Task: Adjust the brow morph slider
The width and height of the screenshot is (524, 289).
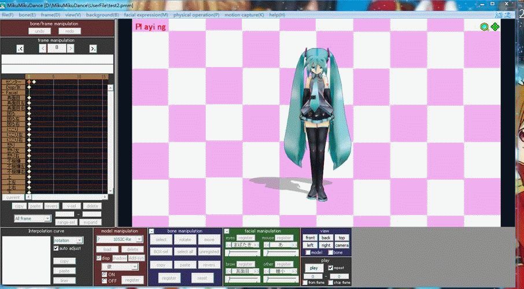Action: [x=242, y=279]
